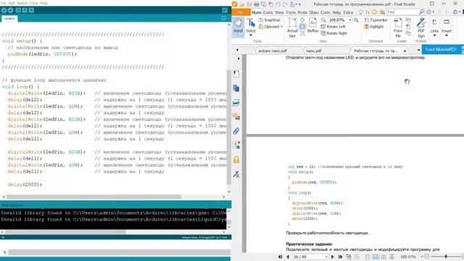Image resolution: width=464 pixels, height=261 pixels.
Task: Switch to Foxit Help ribbon tab
Action: pyautogui.click(x=336, y=12)
